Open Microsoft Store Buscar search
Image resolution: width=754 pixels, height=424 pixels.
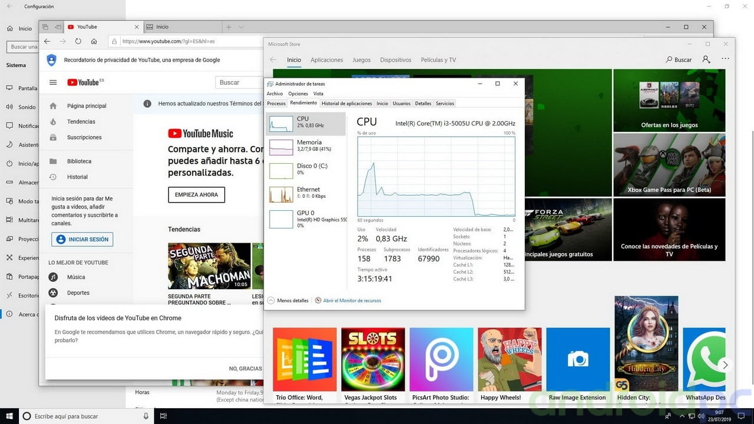[679, 60]
